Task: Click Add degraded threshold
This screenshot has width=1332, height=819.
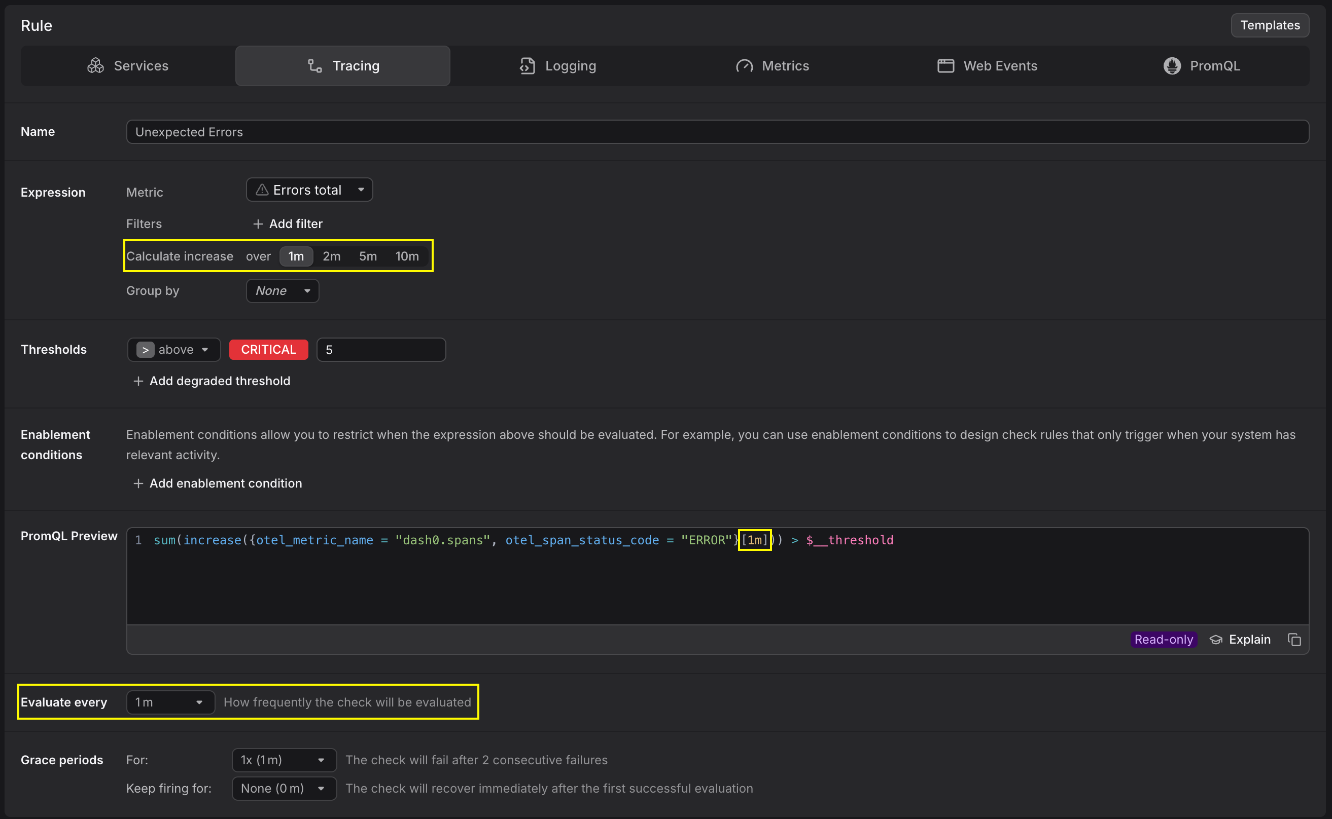Action: pos(212,381)
